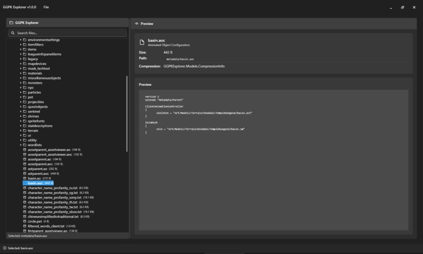Open the File menu
This screenshot has height=254, width=423.
pos(46,7)
